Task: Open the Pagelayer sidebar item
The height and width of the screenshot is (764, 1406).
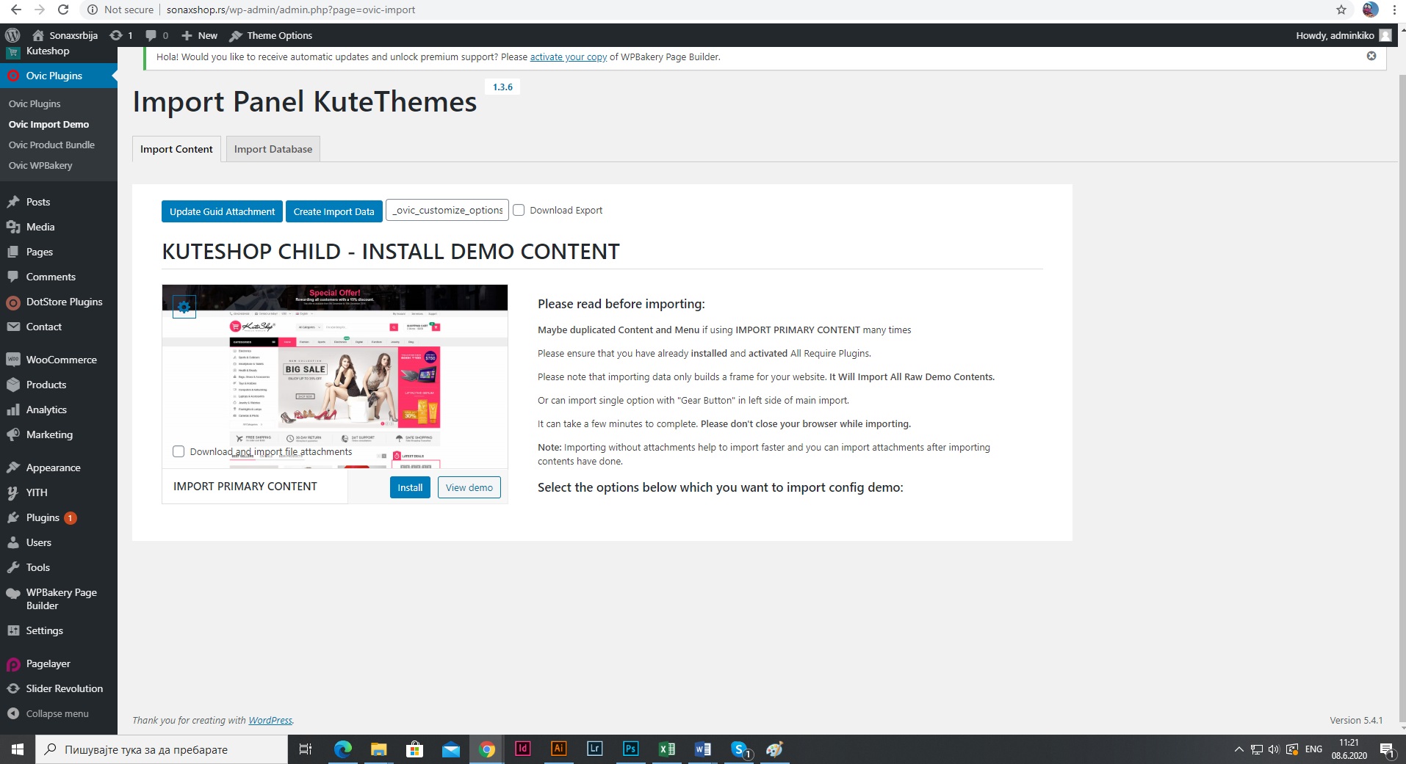Action: pyautogui.click(x=59, y=663)
